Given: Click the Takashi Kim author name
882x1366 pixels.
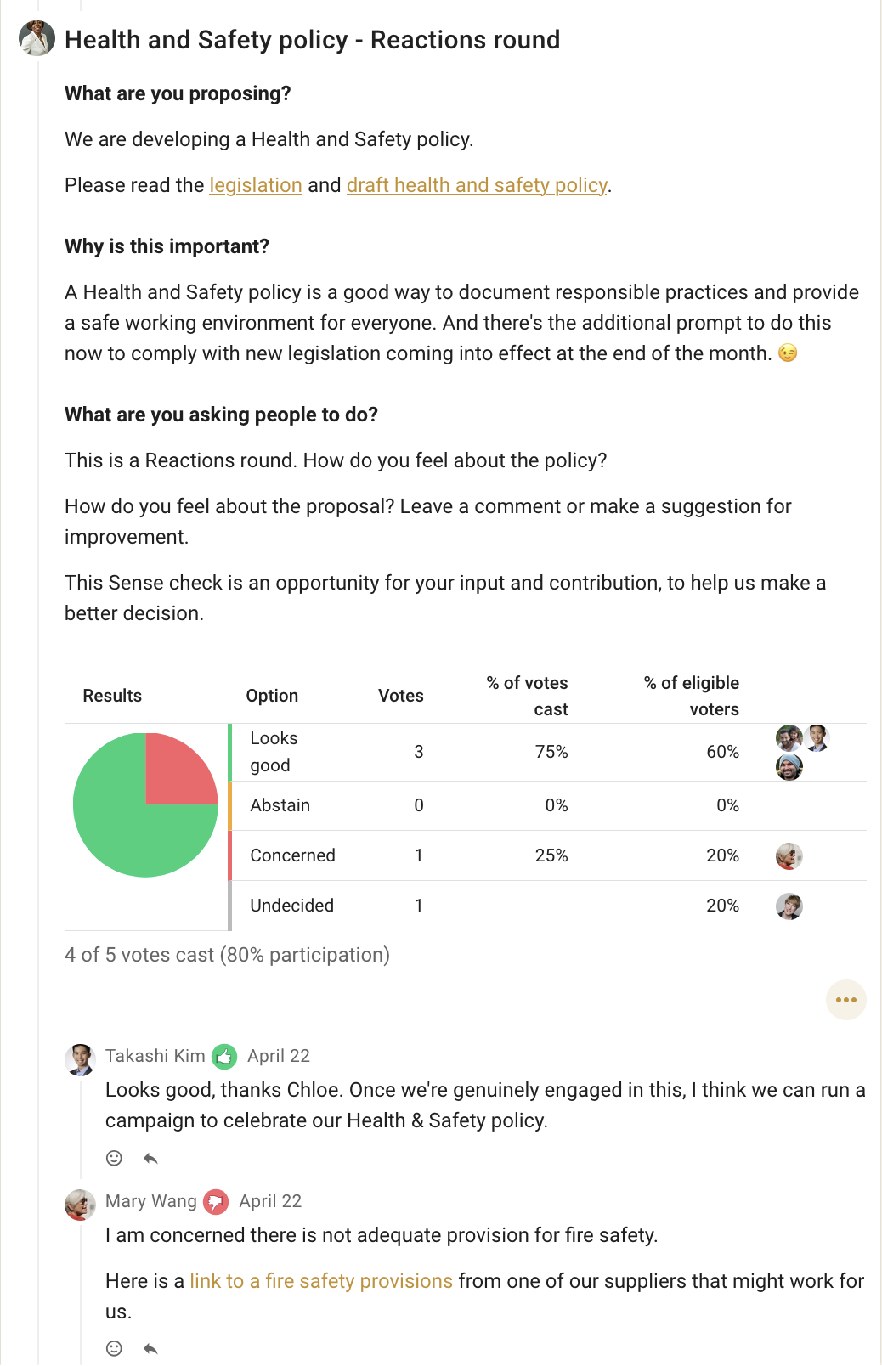Looking at the screenshot, I should (155, 1056).
